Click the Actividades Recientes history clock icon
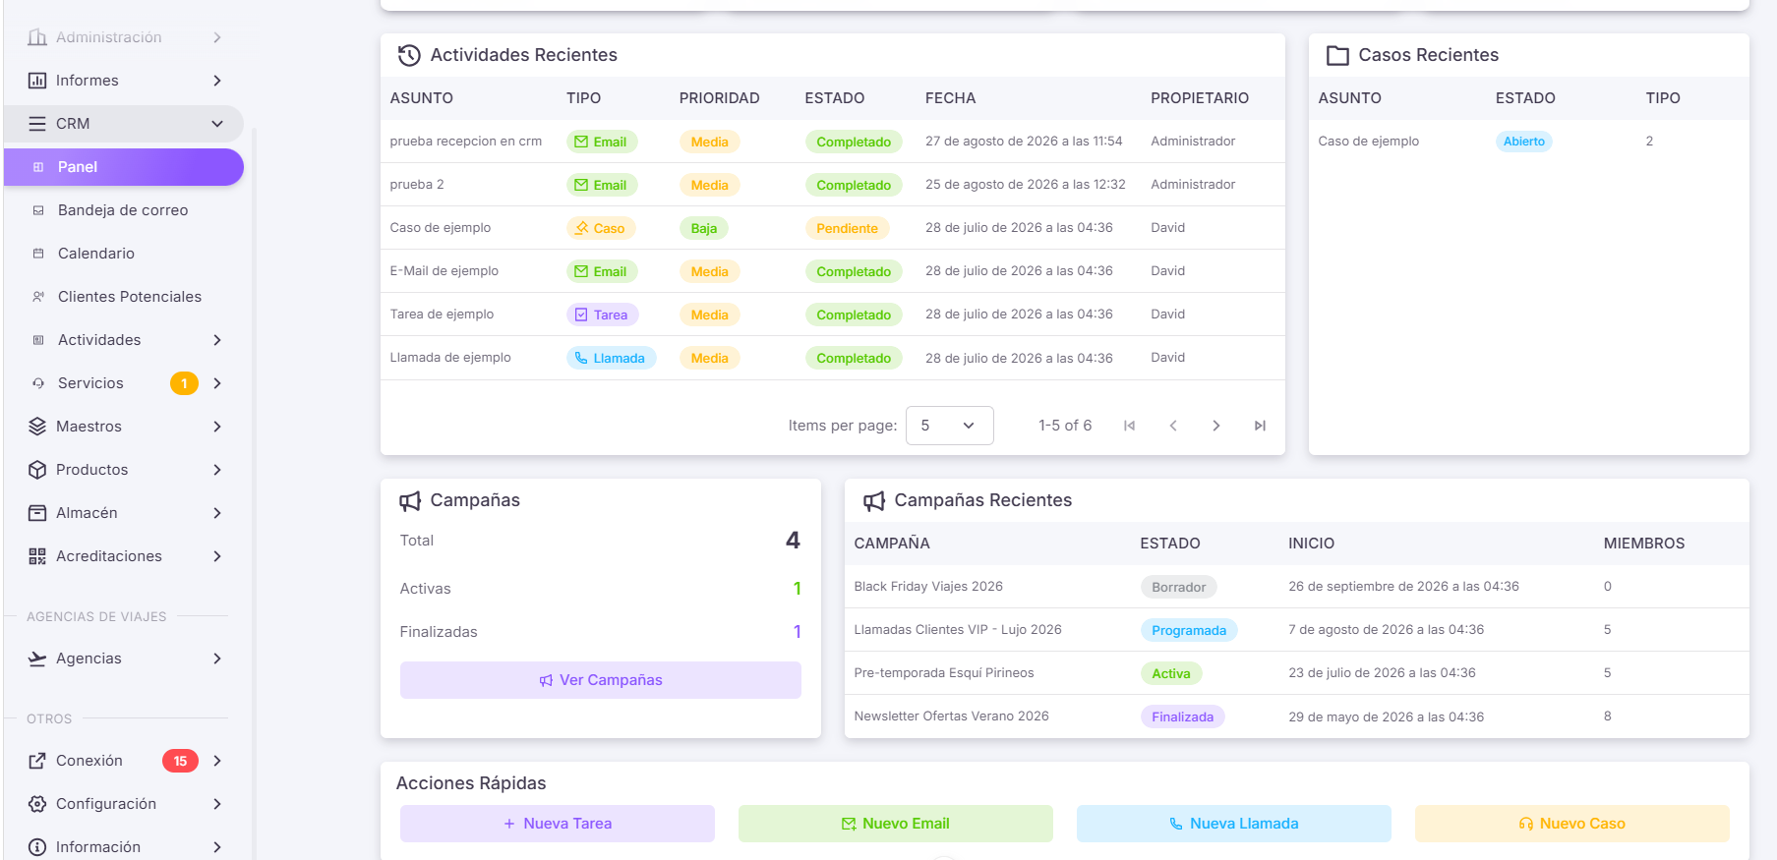This screenshot has height=860, width=1777. point(409,56)
